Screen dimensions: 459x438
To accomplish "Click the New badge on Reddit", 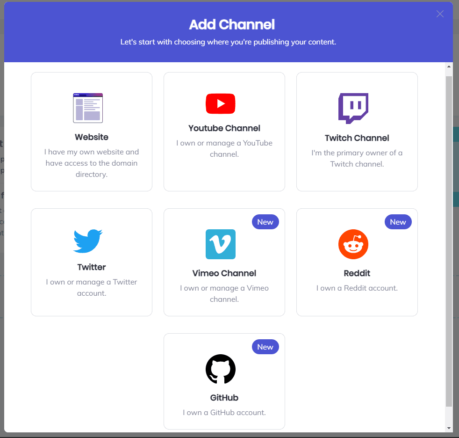I will [x=398, y=222].
